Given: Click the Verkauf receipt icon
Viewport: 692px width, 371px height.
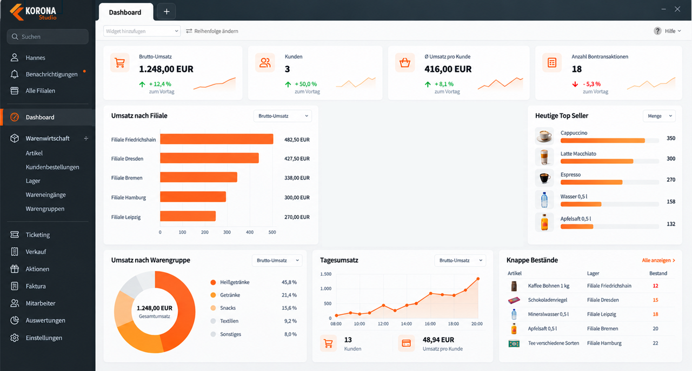Looking at the screenshot, I should 15,252.
